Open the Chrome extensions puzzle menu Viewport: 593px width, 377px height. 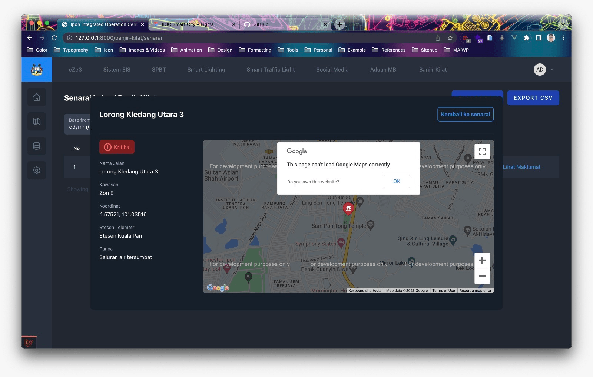tap(526, 37)
